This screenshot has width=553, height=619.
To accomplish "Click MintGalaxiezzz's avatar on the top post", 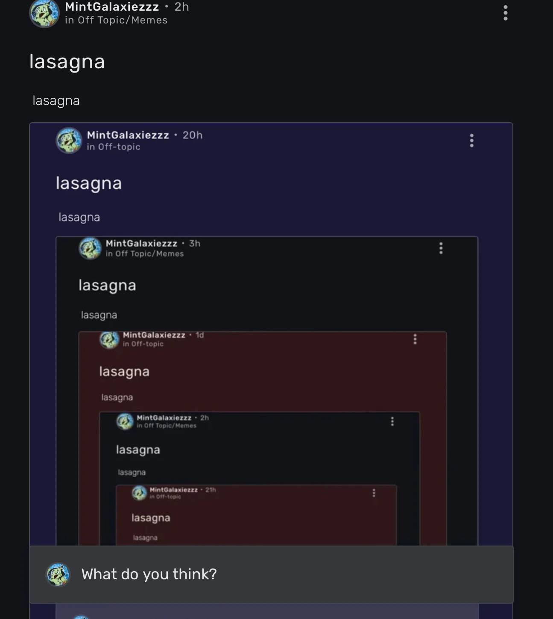I will [x=44, y=13].
